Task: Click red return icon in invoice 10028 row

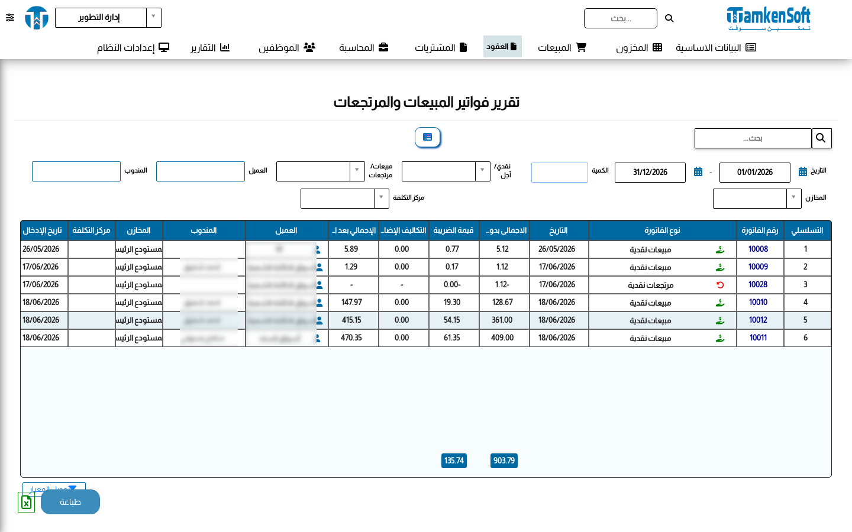Action: pyautogui.click(x=720, y=285)
